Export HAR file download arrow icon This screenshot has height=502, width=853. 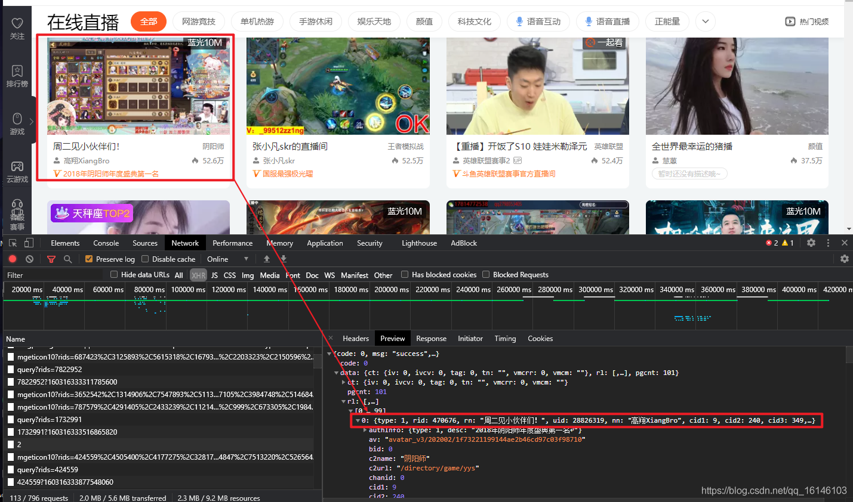click(284, 259)
